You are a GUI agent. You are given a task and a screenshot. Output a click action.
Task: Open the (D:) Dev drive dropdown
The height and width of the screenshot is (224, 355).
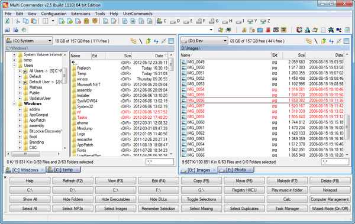coord(204,41)
